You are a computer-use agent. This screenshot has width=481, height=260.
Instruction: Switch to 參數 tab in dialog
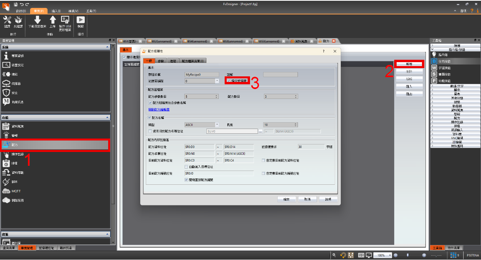tap(161, 61)
